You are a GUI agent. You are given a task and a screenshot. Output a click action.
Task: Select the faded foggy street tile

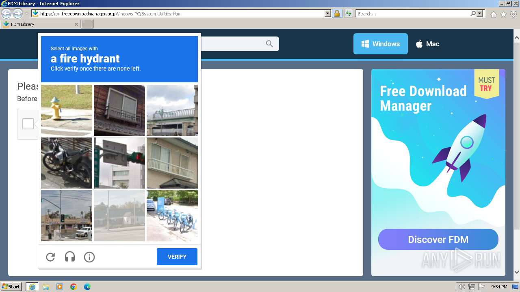tap(119, 216)
